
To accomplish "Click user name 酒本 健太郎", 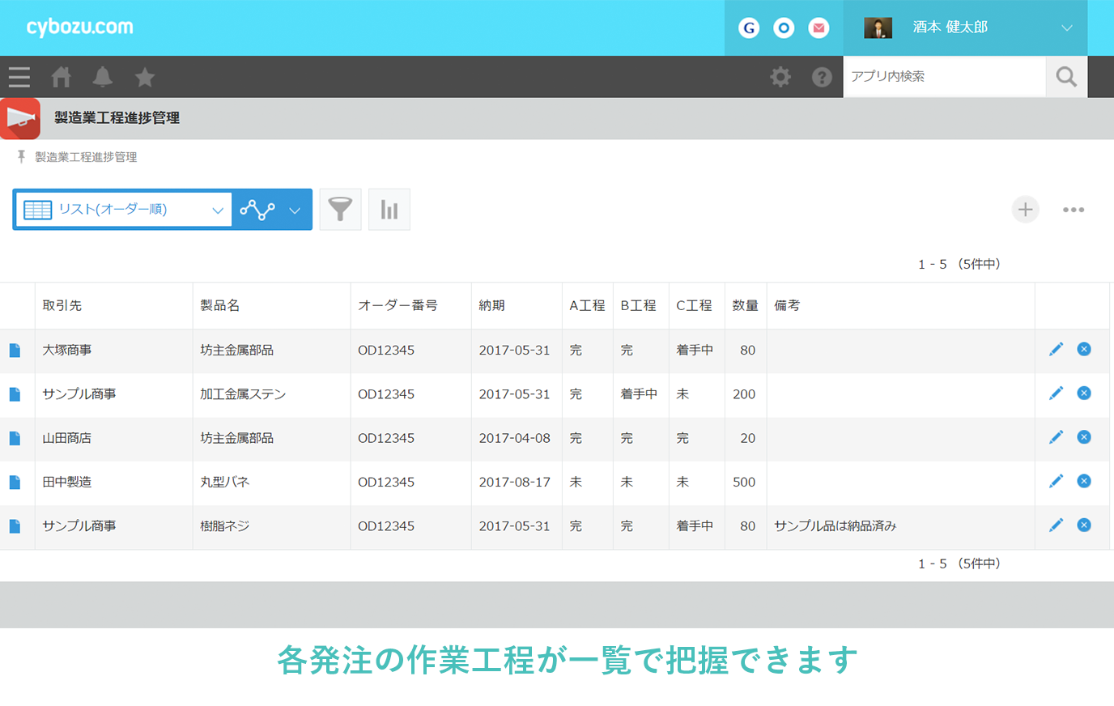I will pos(950,27).
